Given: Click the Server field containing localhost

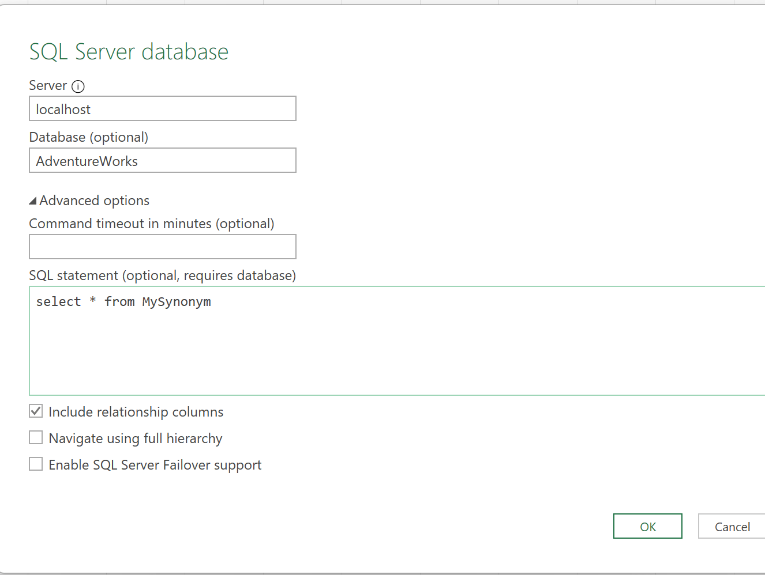Looking at the screenshot, I should [x=162, y=108].
